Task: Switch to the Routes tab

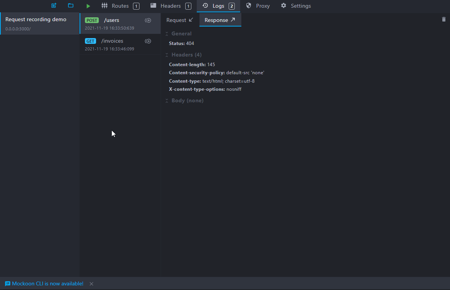Action: pyautogui.click(x=120, y=6)
